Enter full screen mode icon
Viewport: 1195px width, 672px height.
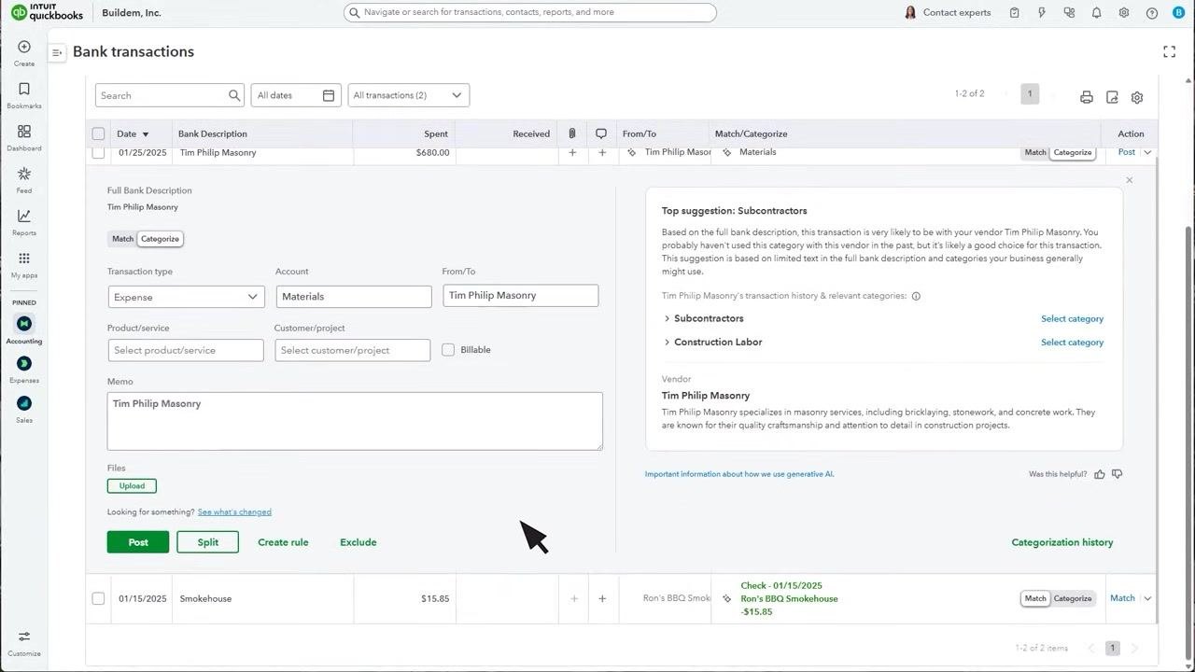pyautogui.click(x=1169, y=51)
